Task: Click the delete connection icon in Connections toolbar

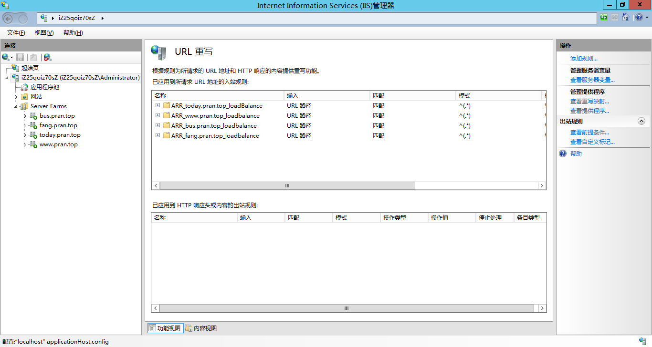Action: [x=47, y=57]
